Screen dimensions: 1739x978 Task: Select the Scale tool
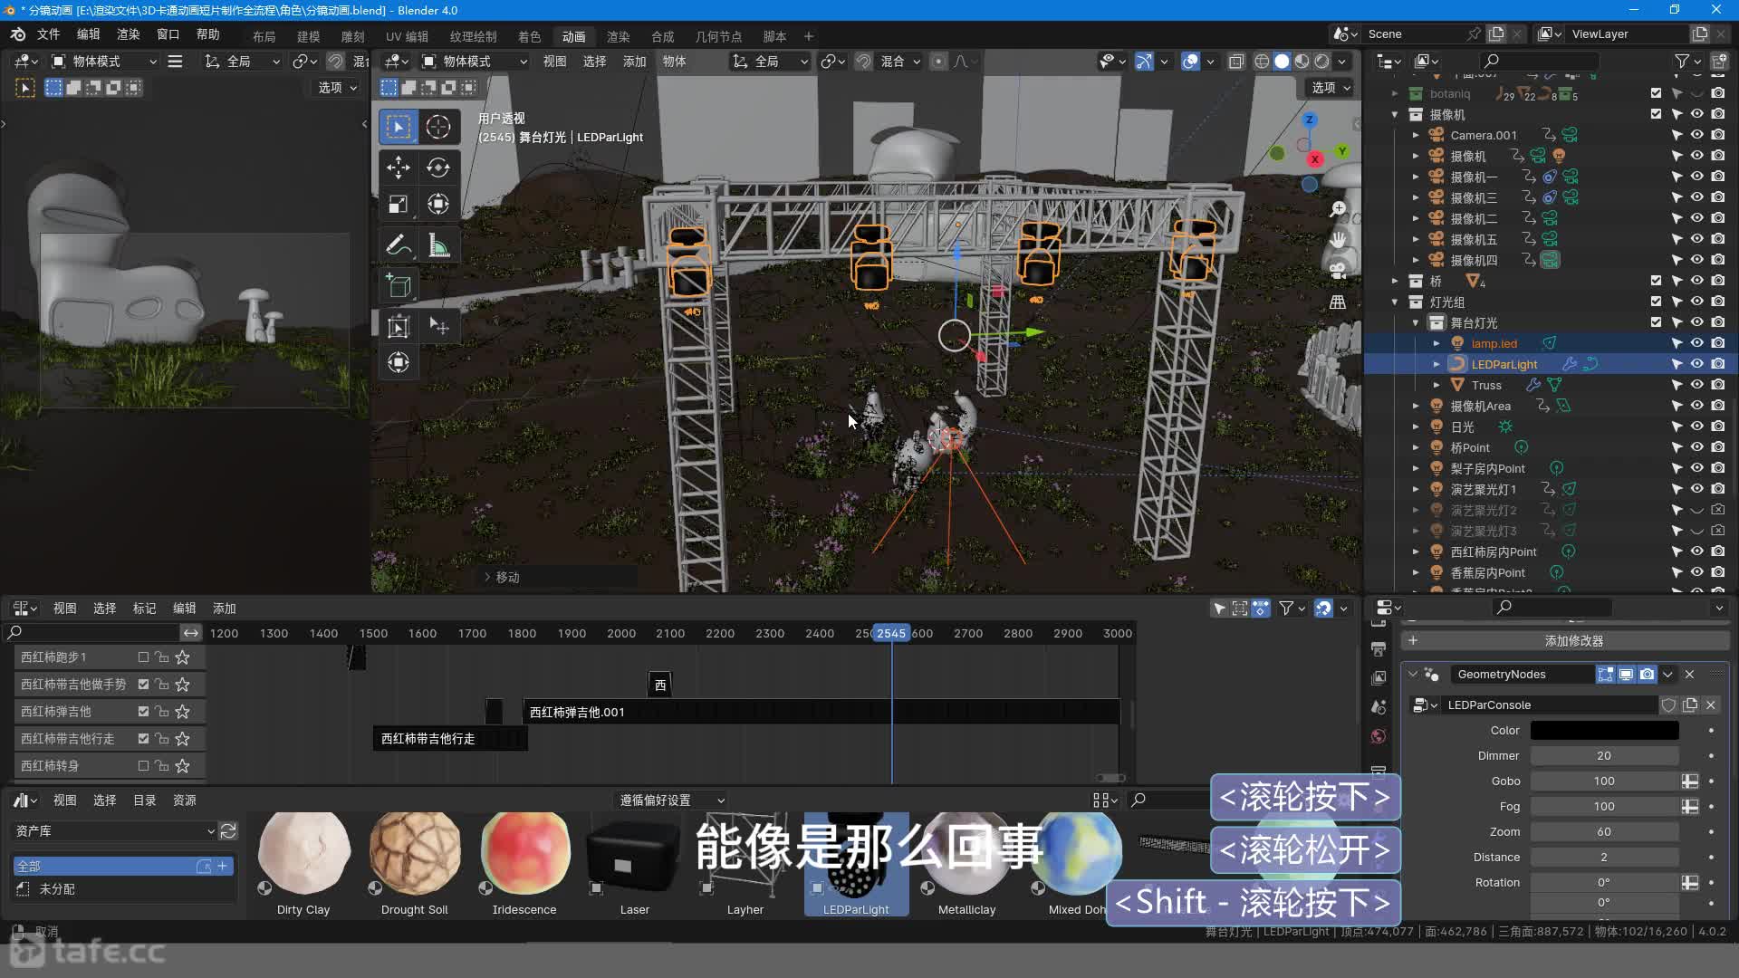[399, 205]
